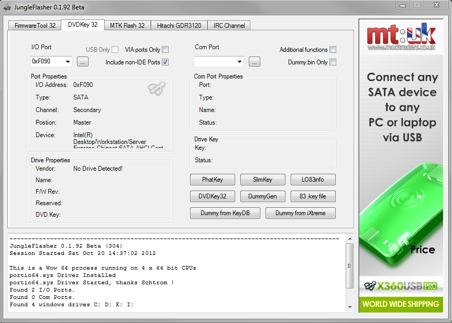Choose the 83 .key file button
Viewport: 452px width, 323px height.
(x=313, y=196)
